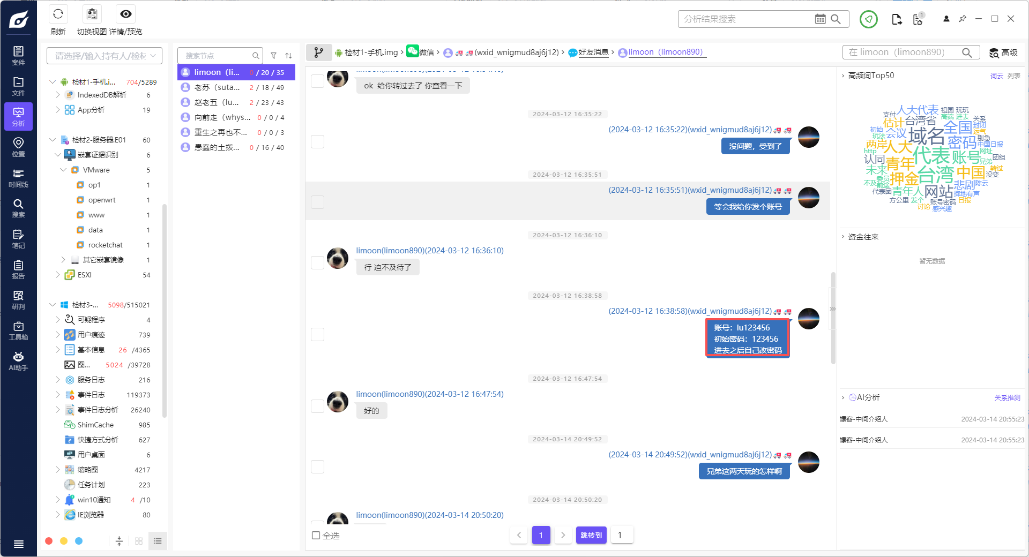
Task: Toggle the 详情/预览 eye icon
Action: point(125,14)
